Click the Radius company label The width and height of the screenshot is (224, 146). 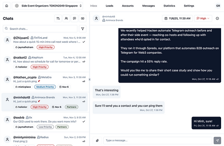[43, 137]
